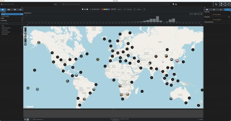Open the stamp tab in right panel

[x=221, y=10]
